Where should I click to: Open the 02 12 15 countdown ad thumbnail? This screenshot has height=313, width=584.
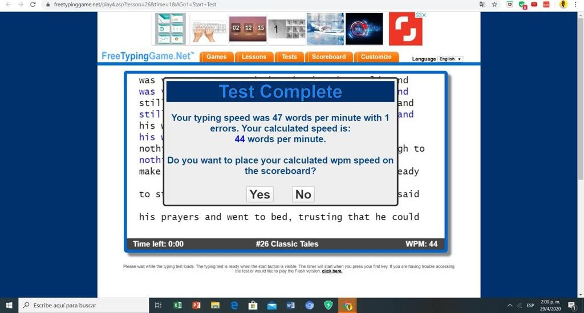[x=248, y=29]
